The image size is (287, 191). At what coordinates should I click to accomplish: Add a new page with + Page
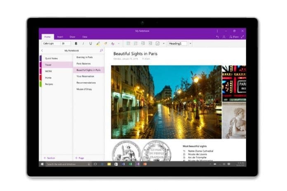pos(80,158)
